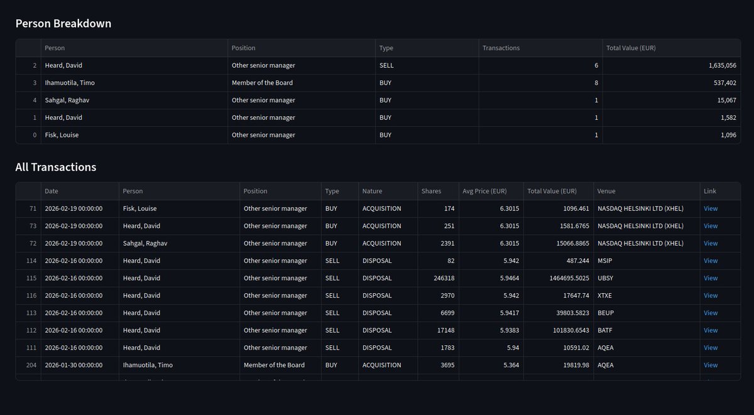Screen dimensions: 754x415
Task: Sort Person Breakdown by Type column header
Action: point(427,48)
